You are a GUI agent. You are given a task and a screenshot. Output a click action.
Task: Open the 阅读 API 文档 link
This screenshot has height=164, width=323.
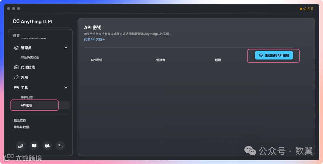pyautogui.click(x=94, y=39)
